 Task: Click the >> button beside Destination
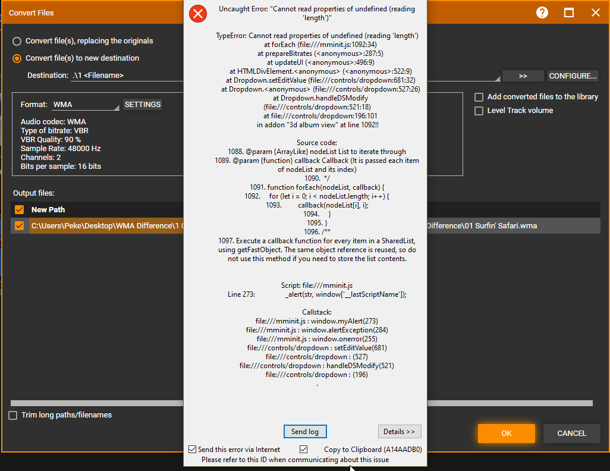pos(523,76)
